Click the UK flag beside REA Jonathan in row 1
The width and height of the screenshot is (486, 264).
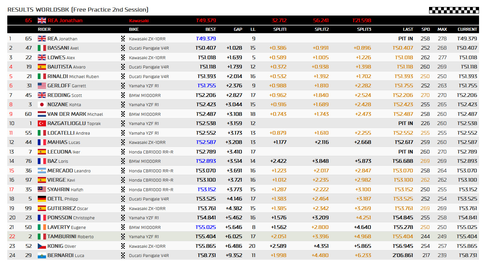click(42, 38)
